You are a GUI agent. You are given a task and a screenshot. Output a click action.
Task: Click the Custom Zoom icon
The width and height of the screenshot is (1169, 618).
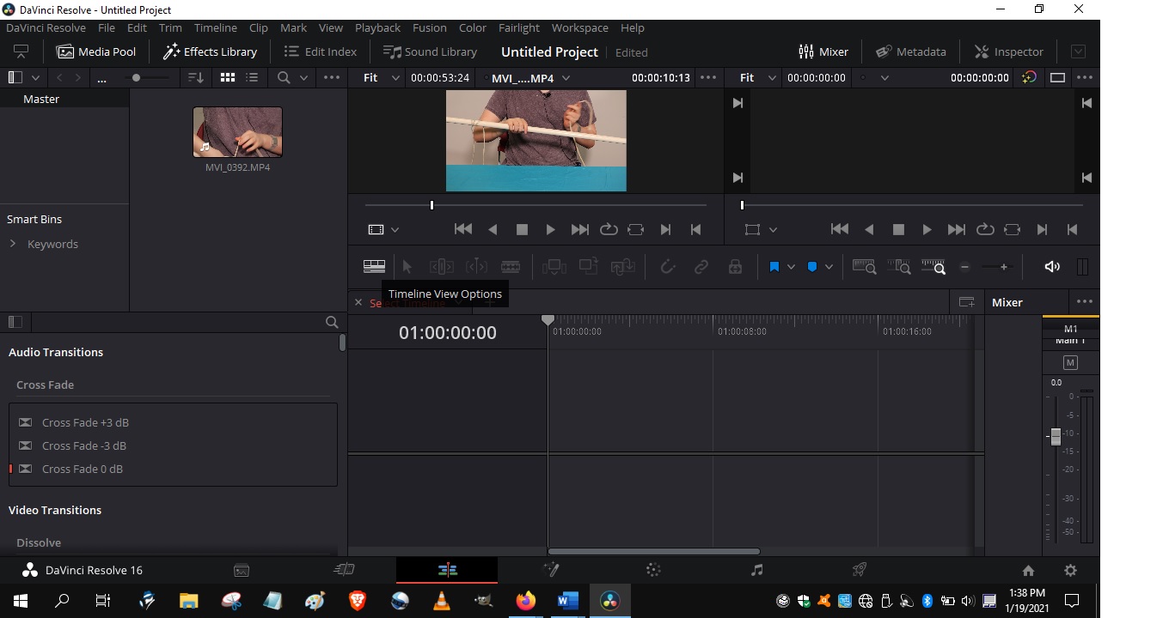(x=933, y=267)
